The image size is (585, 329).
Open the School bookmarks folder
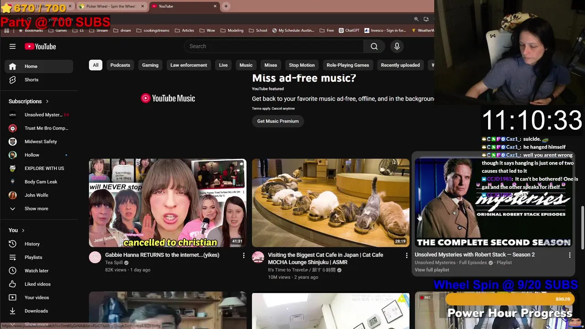[258, 31]
